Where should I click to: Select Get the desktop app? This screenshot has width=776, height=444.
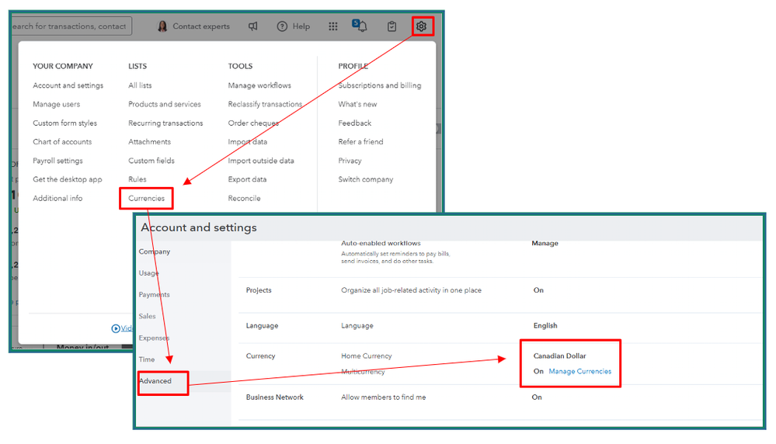click(x=68, y=179)
